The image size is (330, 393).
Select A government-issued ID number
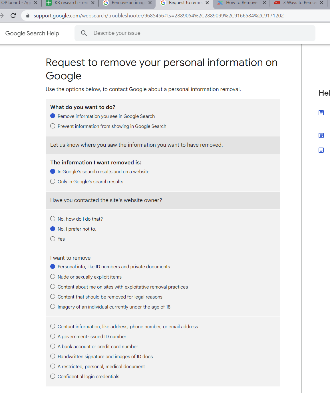[53, 336]
